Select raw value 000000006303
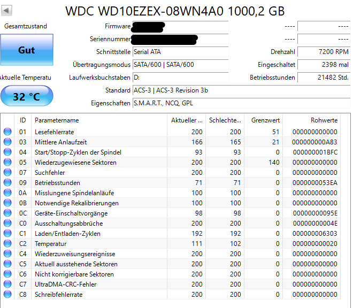 (x=314, y=234)
